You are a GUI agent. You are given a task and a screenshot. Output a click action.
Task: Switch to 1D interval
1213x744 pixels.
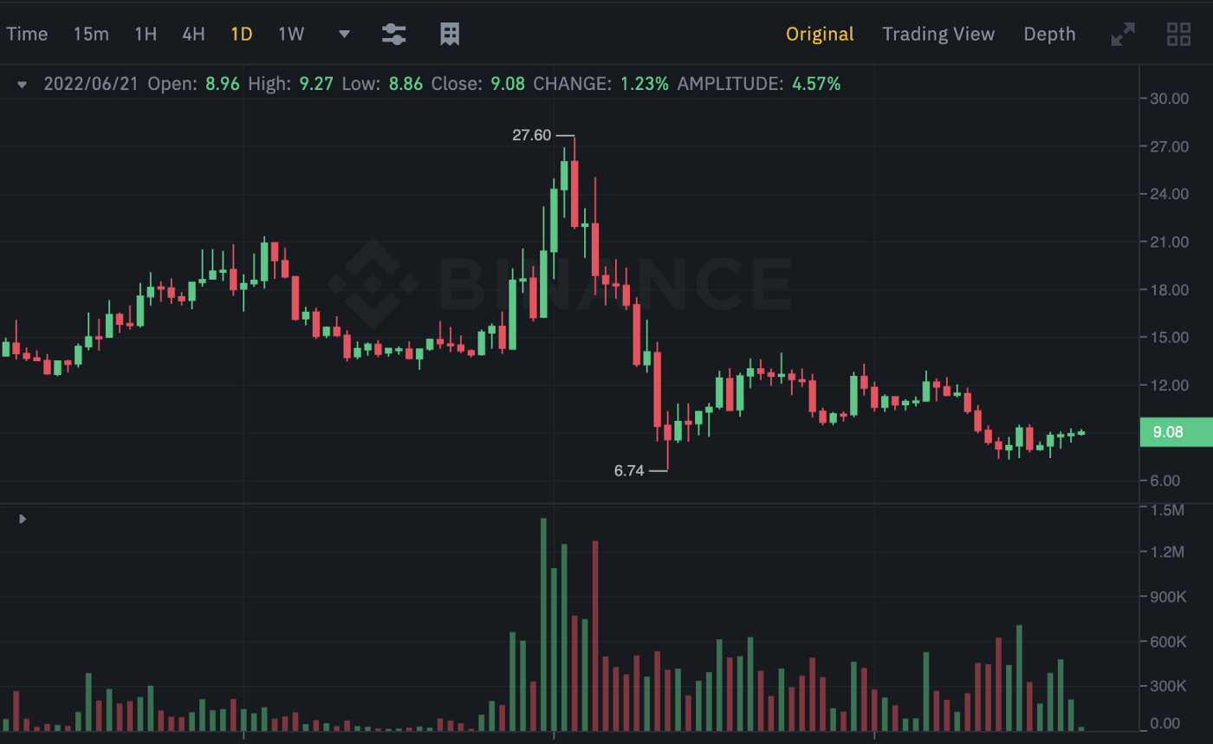point(241,35)
